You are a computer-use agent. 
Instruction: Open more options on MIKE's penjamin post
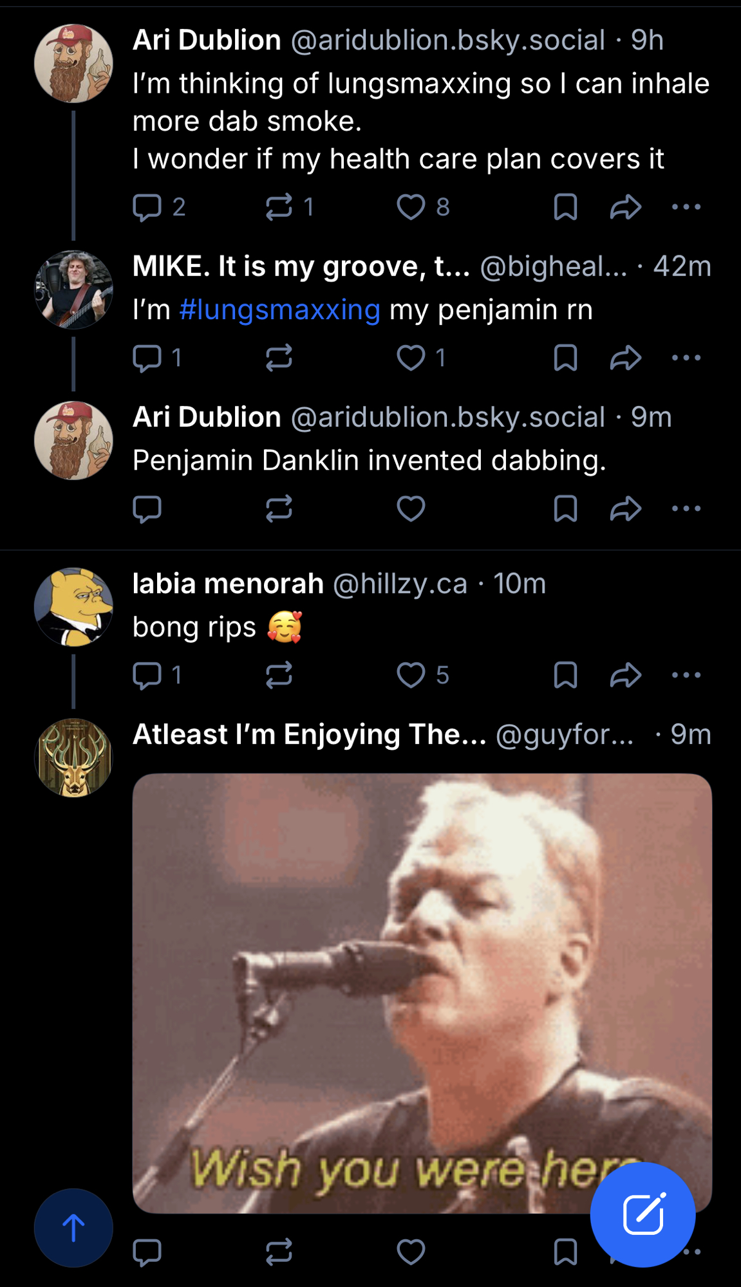(686, 358)
